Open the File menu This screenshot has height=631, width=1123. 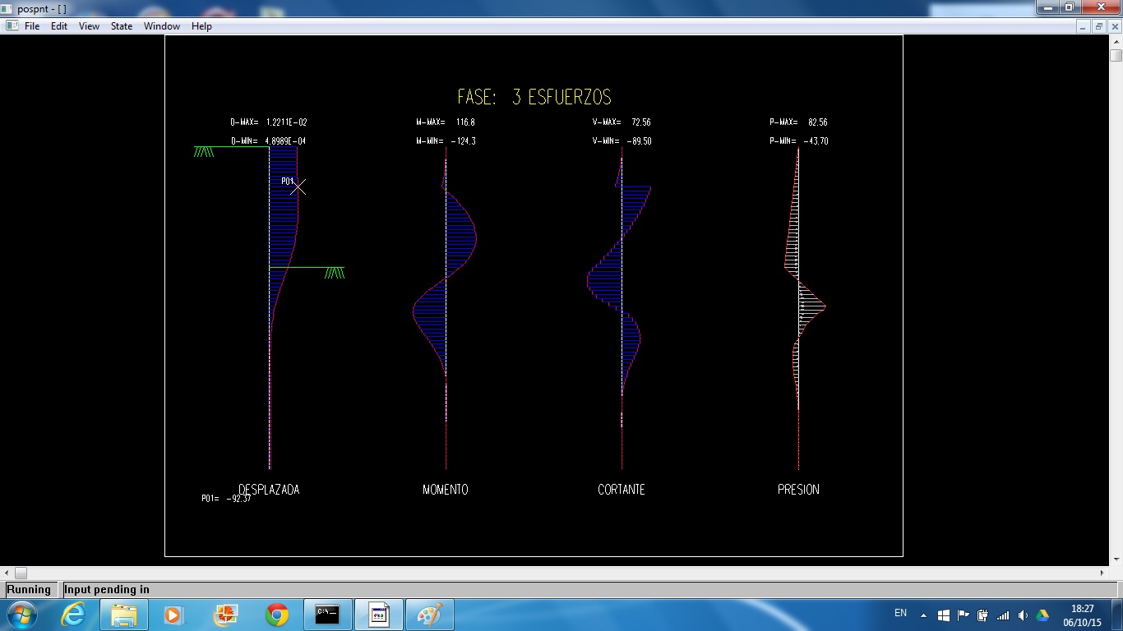point(32,26)
